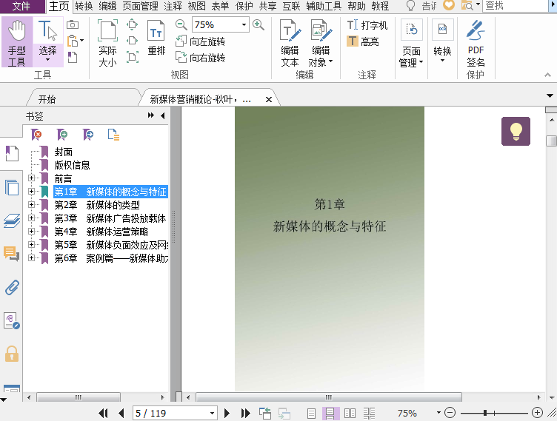The image size is (557, 421).
Task: Open the Comment (注释) ribbon tab
Action: click(x=173, y=6)
